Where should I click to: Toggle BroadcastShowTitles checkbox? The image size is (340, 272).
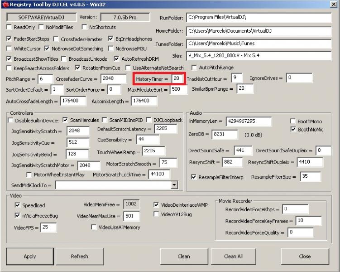click(x=9, y=58)
